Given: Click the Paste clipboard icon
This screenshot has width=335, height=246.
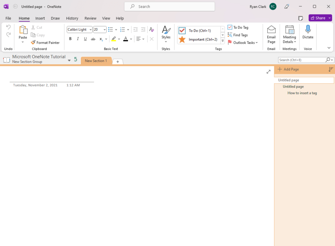Looking at the screenshot, I should click(x=23, y=30).
